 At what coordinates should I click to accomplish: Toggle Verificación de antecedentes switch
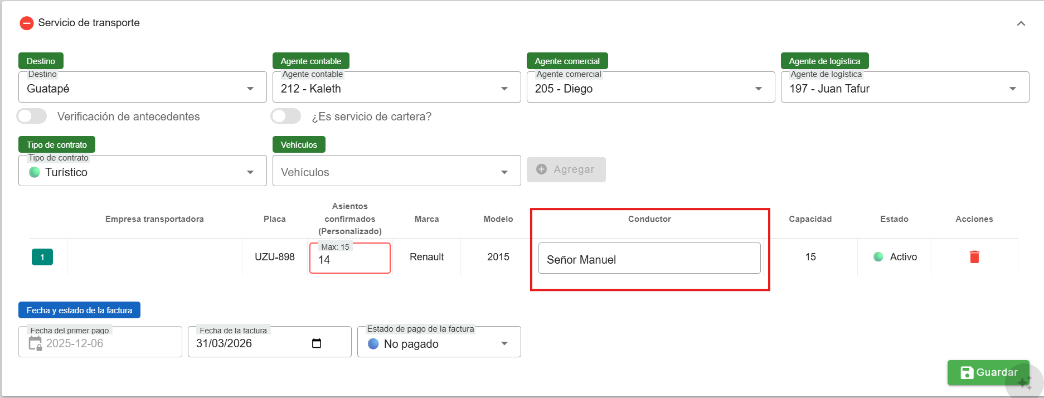coord(32,117)
